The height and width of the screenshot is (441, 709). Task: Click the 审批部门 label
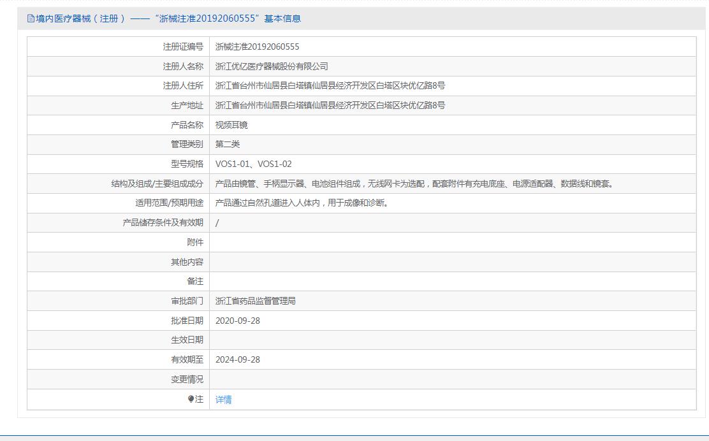click(187, 301)
